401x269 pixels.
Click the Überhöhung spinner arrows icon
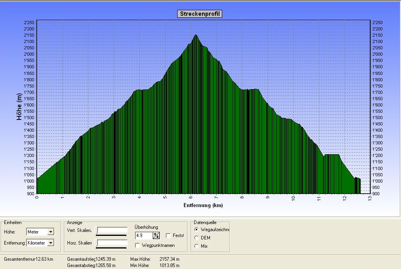[x=156, y=235]
